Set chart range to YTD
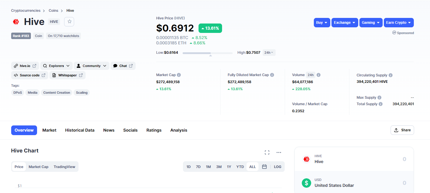Screen dimensions: 430x193 [x=240, y=167]
